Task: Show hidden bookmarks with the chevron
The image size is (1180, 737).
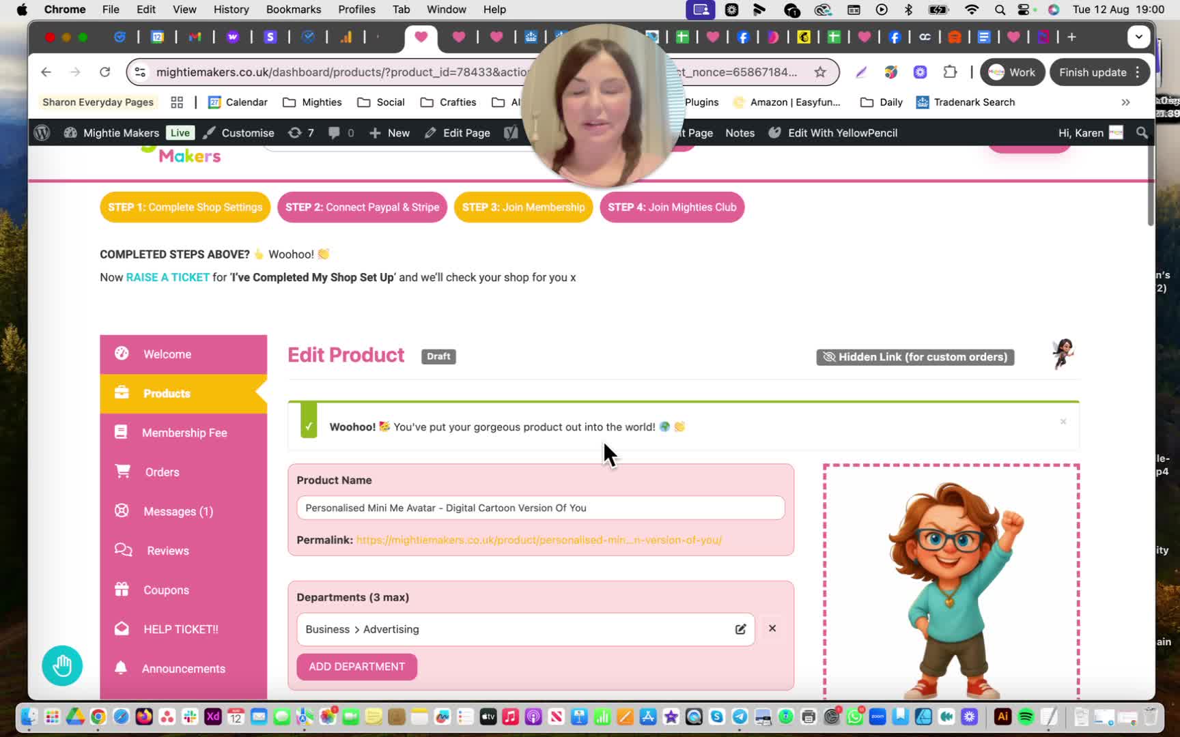Action: point(1125,102)
